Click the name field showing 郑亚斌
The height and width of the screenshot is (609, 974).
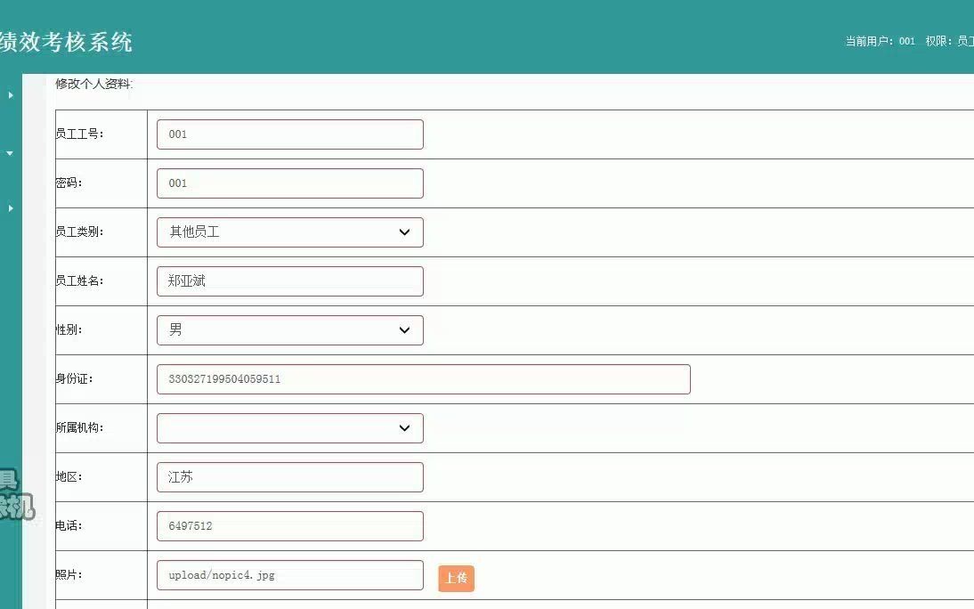click(289, 280)
